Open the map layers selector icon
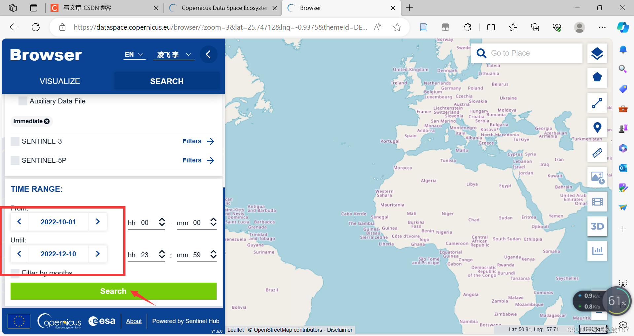The width and height of the screenshot is (634, 336). point(597,53)
